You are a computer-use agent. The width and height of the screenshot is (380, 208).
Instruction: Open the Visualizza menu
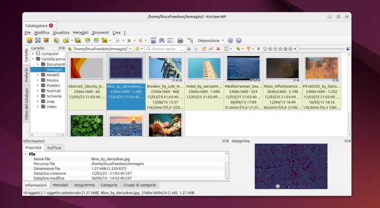click(61, 33)
